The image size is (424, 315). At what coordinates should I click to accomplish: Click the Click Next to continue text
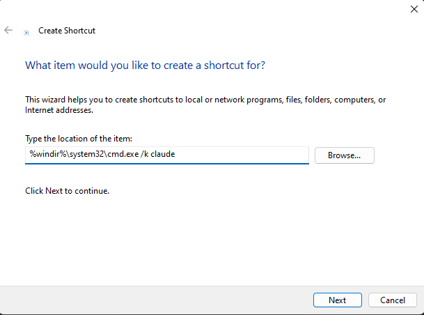(67, 190)
